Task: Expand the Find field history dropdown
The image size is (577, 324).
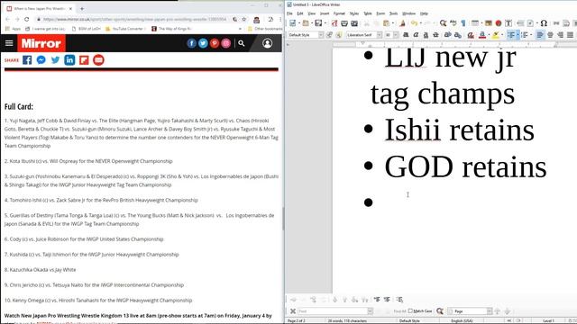Action: pyautogui.click(x=371, y=311)
